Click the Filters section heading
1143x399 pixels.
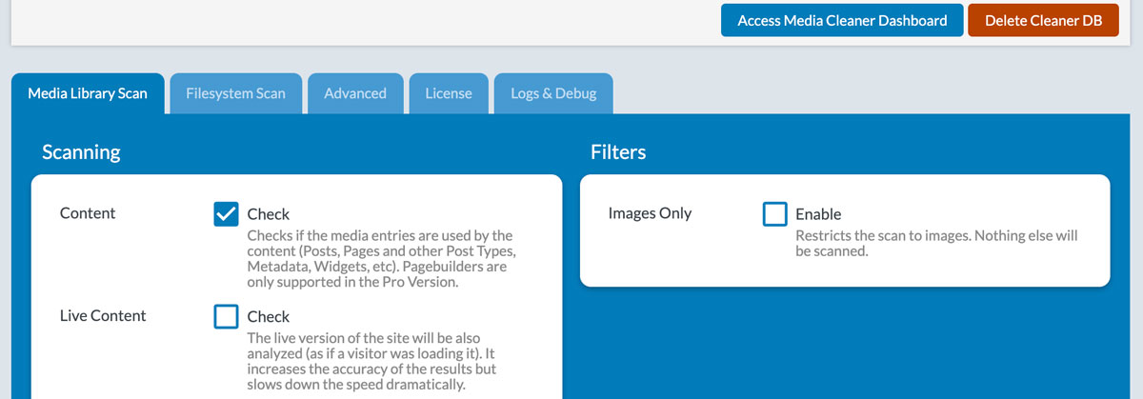(x=618, y=151)
